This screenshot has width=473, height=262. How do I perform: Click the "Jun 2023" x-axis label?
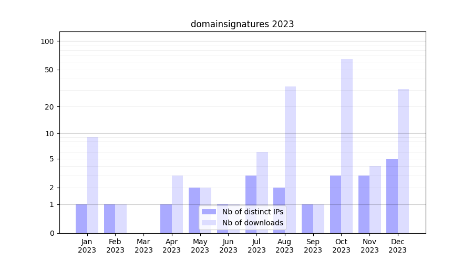click(x=228, y=246)
